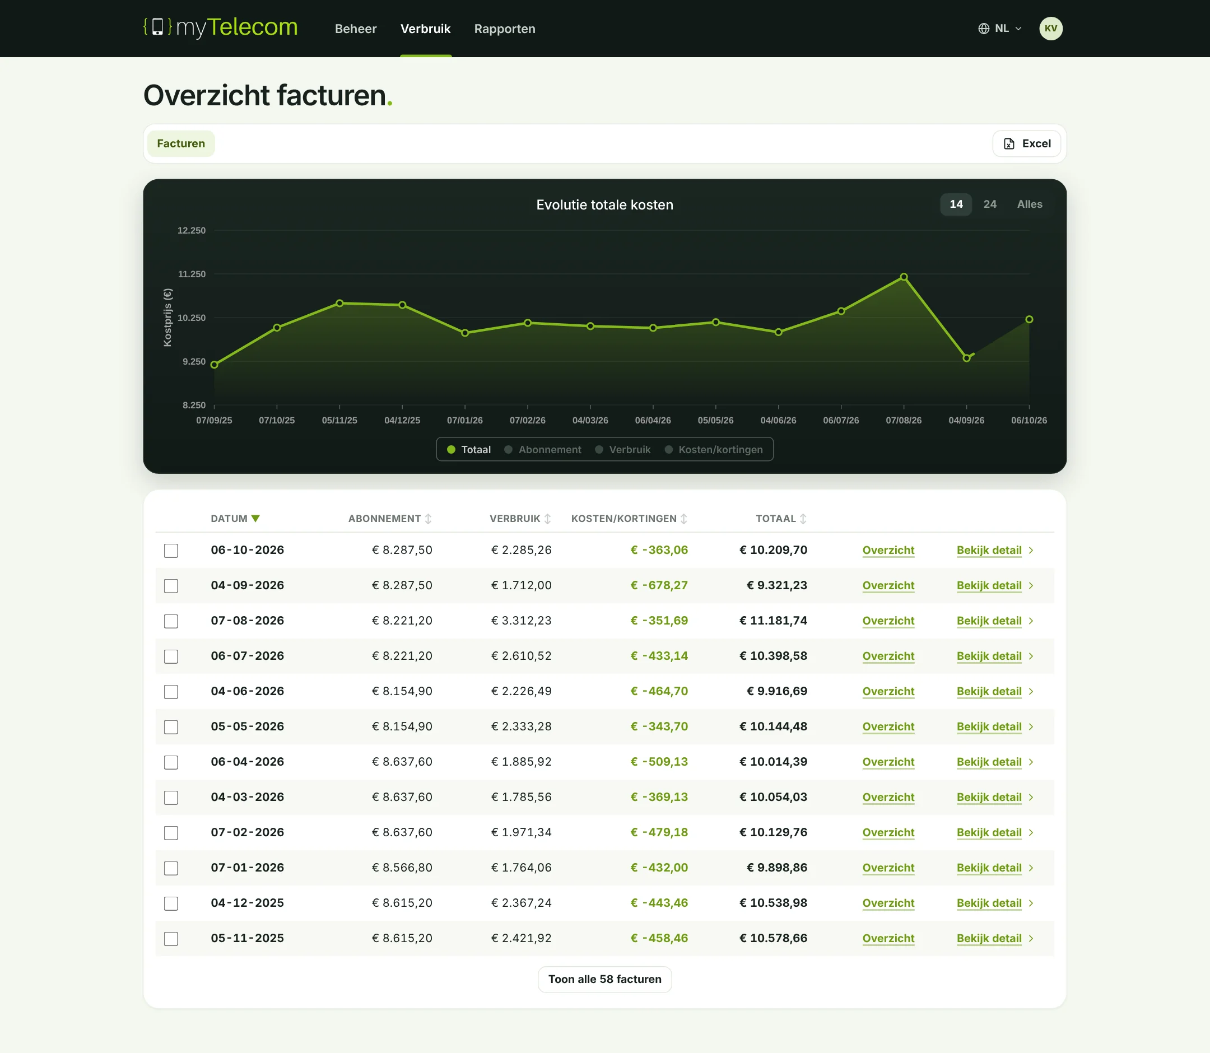Select the Facturen tab
The width and height of the screenshot is (1210, 1053).
[181, 144]
